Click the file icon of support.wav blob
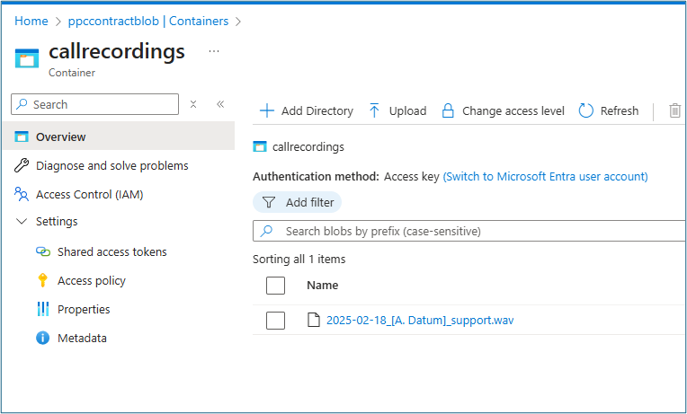Screen dimensions: 687x414 [313, 320]
